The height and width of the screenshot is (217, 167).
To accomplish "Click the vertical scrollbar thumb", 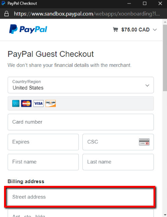I will 165,58.
